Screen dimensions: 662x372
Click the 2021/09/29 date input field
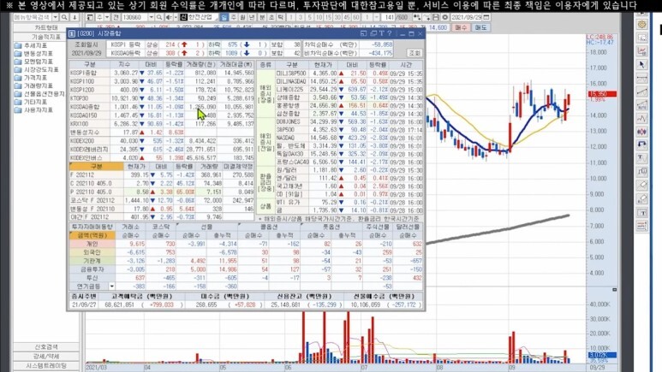[x=467, y=17]
